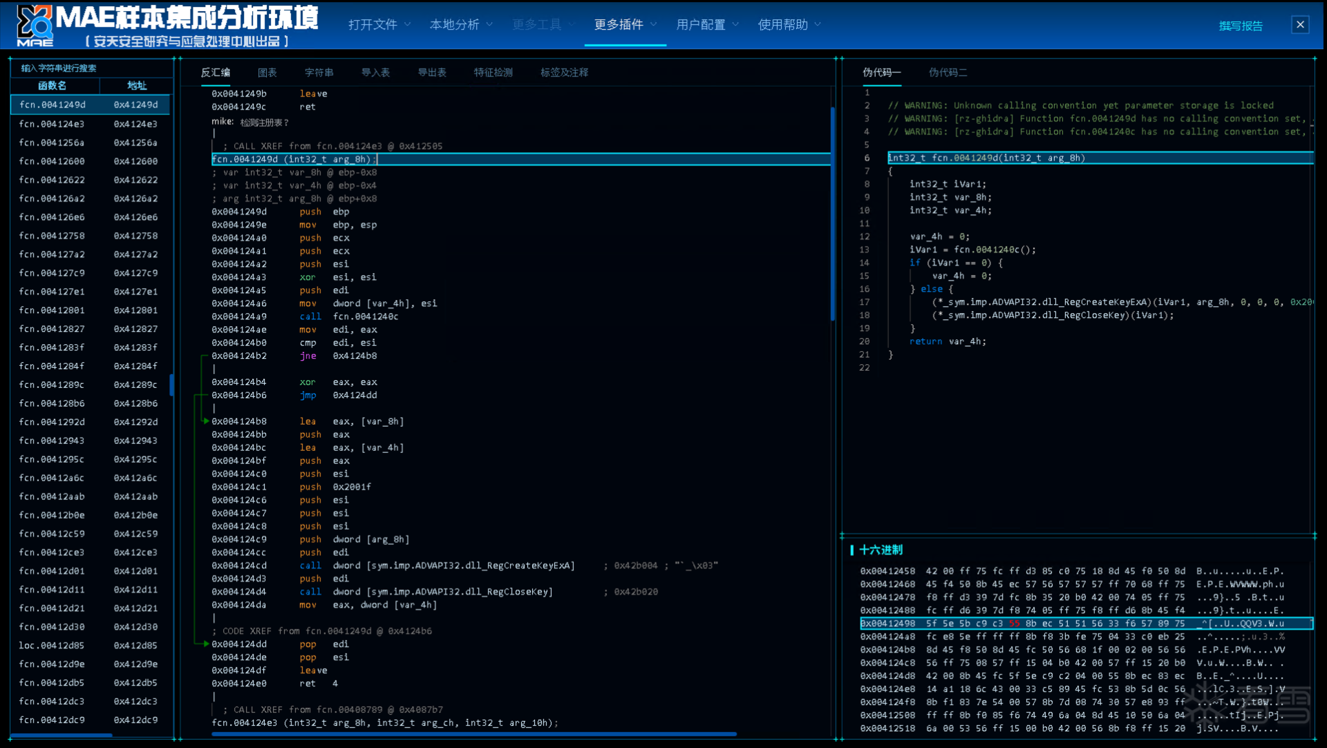The width and height of the screenshot is (1327, 748).
Task: Switch to the 图表 tab
Action: coord(267,73)
